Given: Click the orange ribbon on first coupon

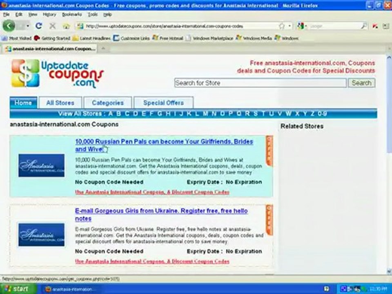Looking at the screenshot, I should coord(269,151).
